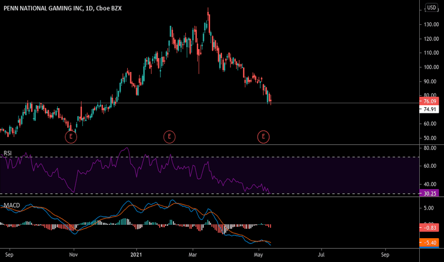Click the 100.00 price axis label
The height and width of the screenshot is (262, 444).
pyautogui.click(x=431, y=67)
